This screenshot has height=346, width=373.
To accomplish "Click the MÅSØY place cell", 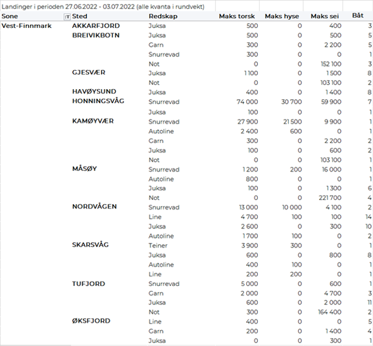I will pos(84,169).
